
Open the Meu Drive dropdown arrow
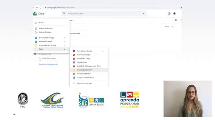(74, 20)
